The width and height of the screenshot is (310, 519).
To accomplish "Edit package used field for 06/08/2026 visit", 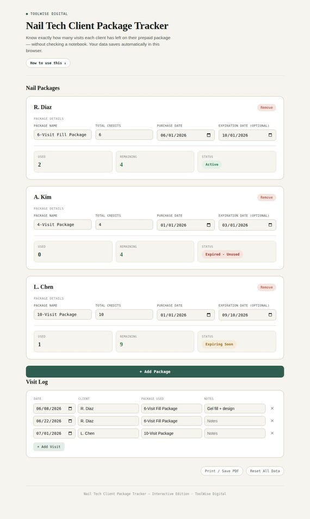I will pyautogui.click(x=171, y=409).
